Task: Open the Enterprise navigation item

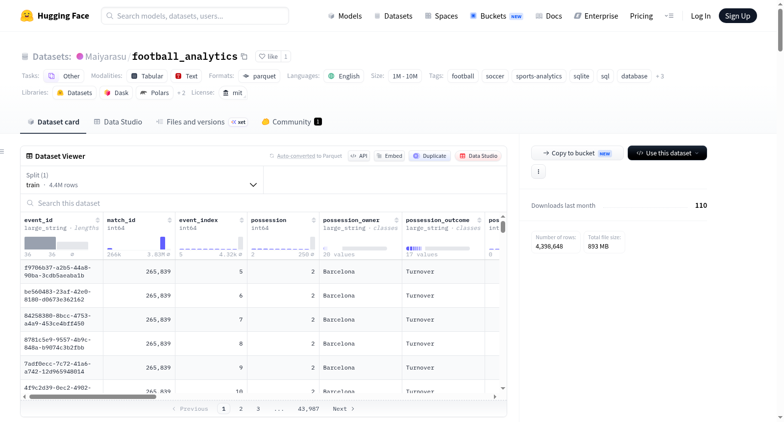Action: click(596, 16)
